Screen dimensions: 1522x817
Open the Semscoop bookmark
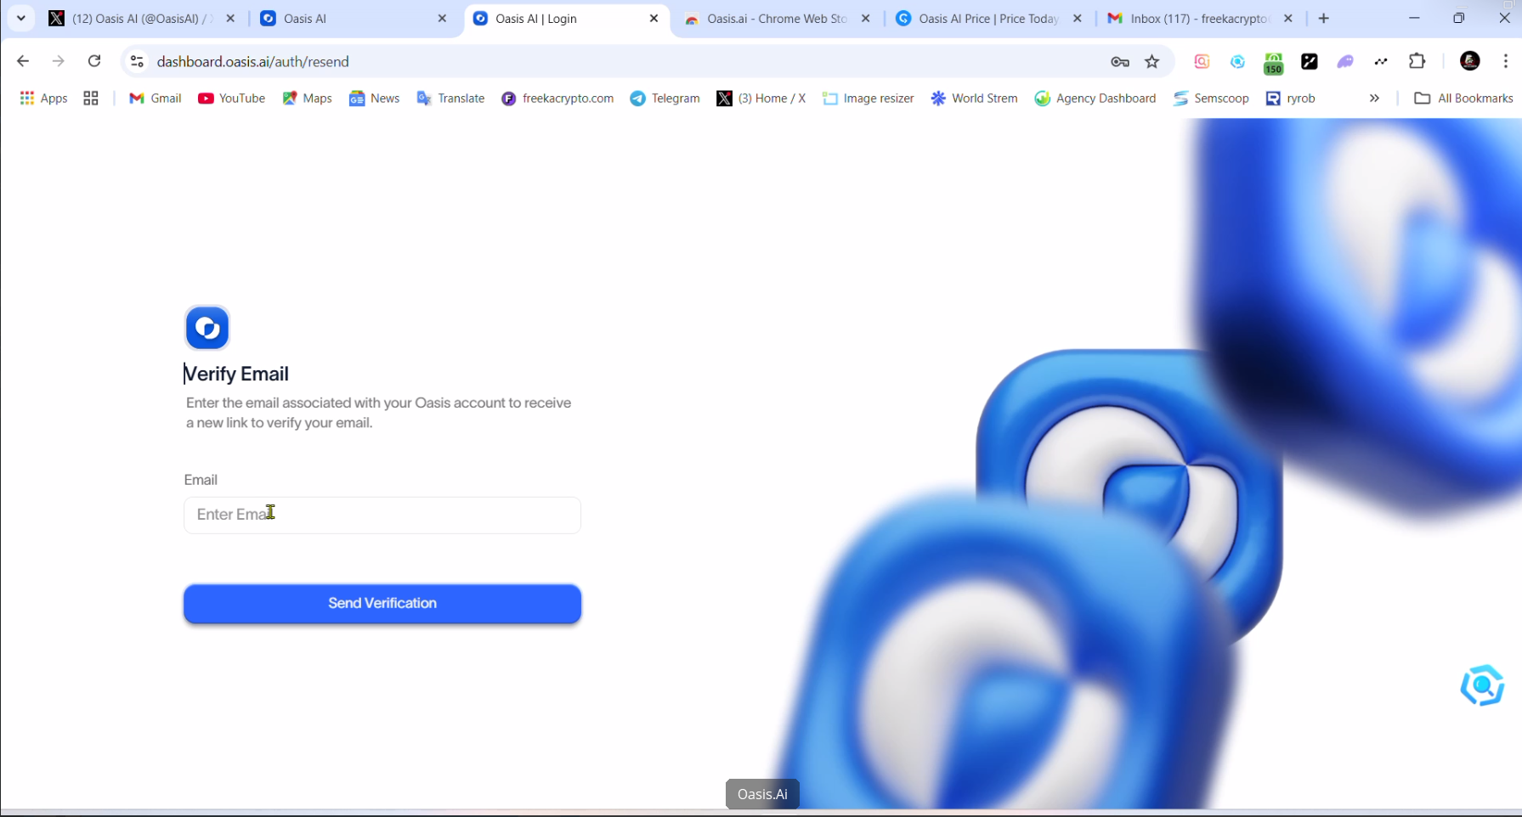1211,99
